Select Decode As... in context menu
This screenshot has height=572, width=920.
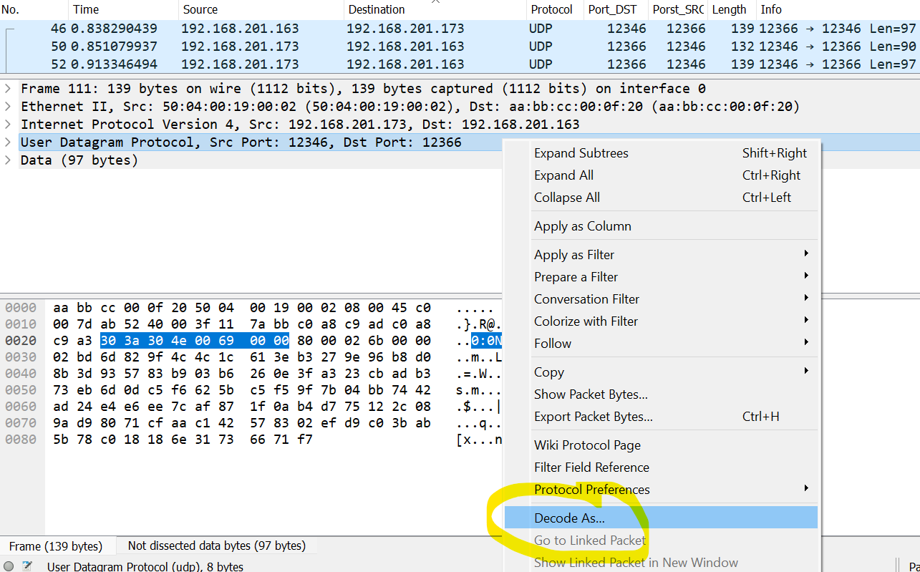click(x=661, y=518)
